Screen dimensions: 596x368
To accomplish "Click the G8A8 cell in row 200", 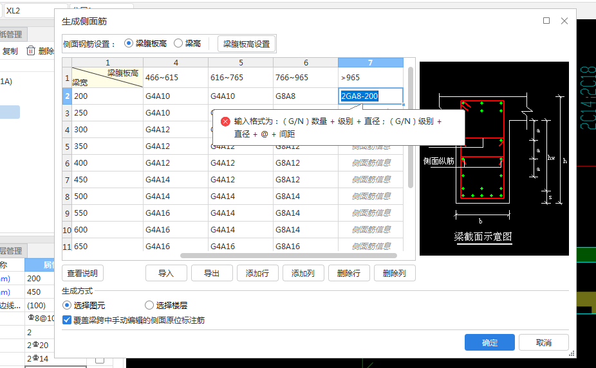I will pyautogui.click(x=306, y=96).
